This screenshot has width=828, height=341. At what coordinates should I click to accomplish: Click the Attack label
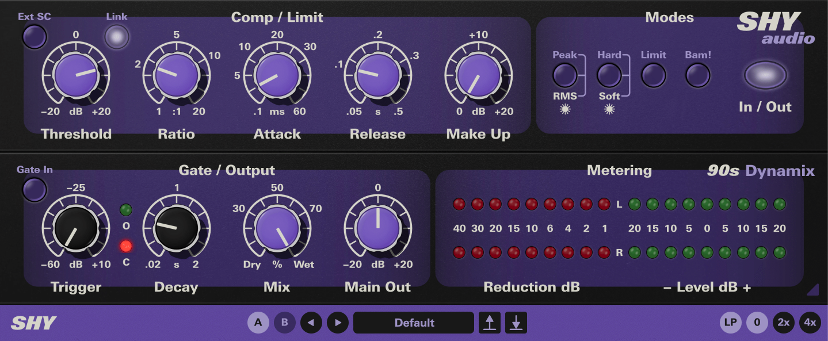(277, 135)
